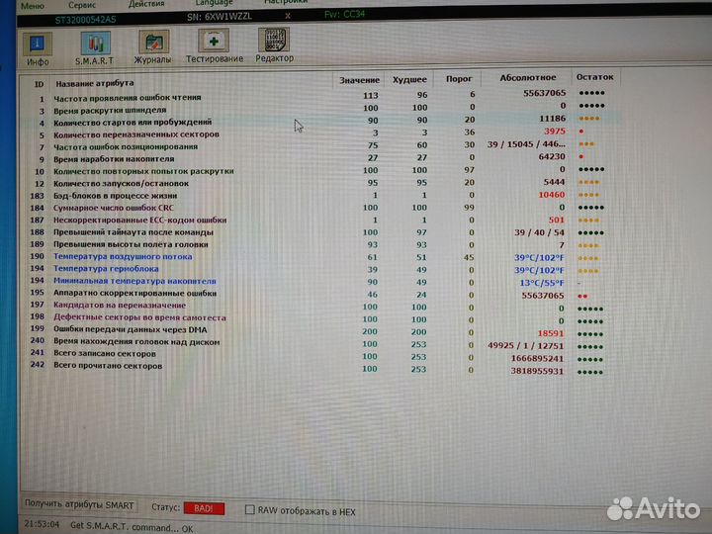Click the Худшее column header
Image resolution: width=712 pixels, height=534 pixels.
tap(409, 79)
